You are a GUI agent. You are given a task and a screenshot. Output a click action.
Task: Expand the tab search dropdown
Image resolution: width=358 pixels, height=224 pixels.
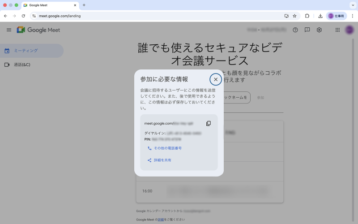[x=352, y=5]
